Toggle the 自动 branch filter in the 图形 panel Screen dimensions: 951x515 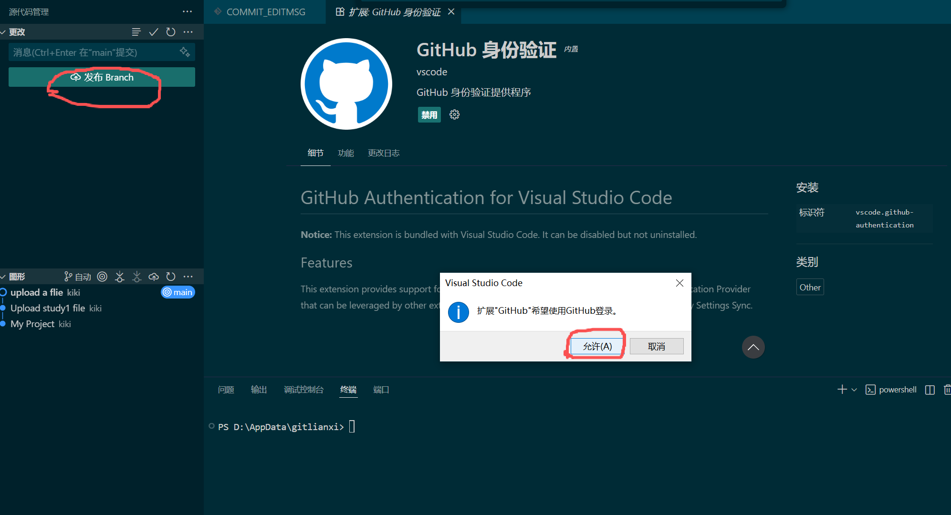78,277
